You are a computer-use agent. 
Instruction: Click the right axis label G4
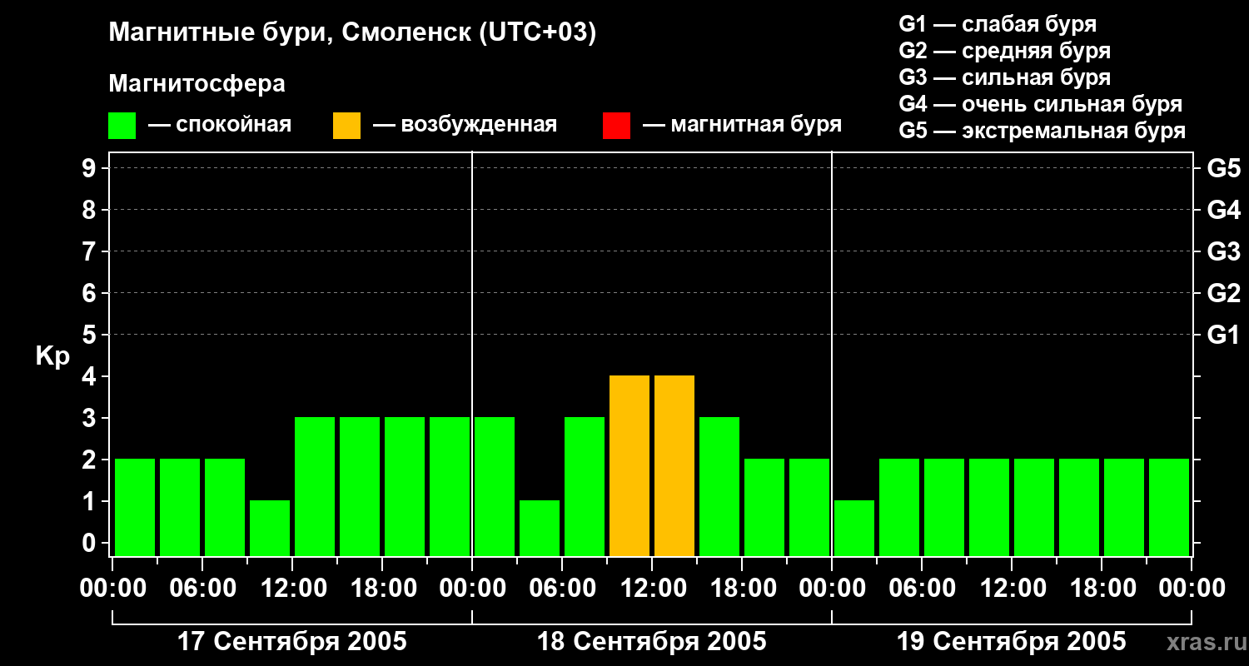[x=1223, y=210]
